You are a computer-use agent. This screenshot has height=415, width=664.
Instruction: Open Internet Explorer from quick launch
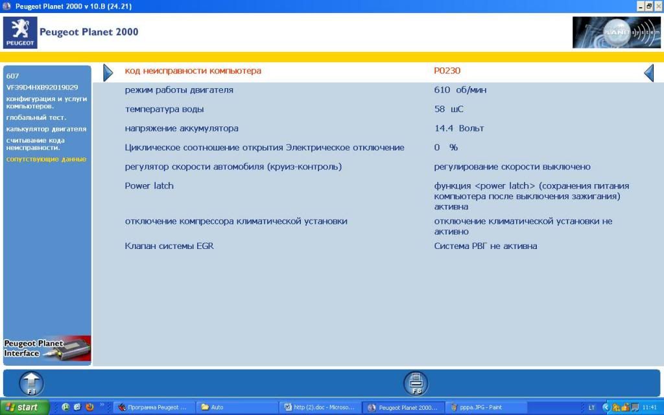pyautogui.click(x=77, y=407)
